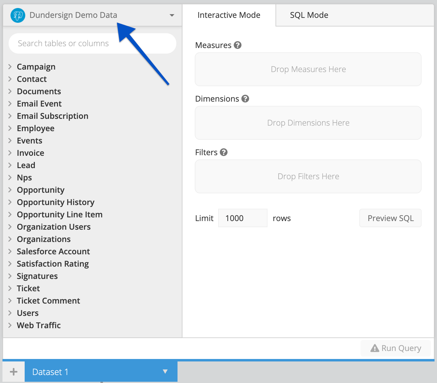The width and height of the screenshot is (437, 383).
Task: Expand the Documents table chevron
Action: (10, 91)
